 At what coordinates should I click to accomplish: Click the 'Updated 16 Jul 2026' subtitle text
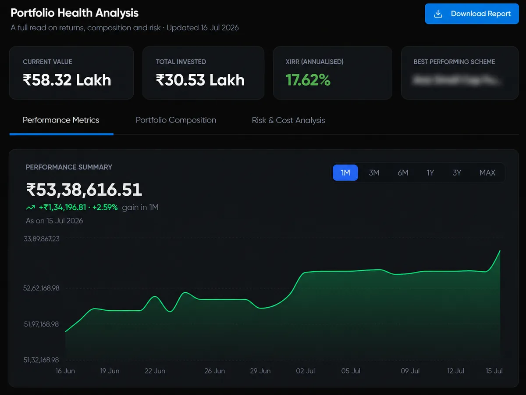click(203, 28)
